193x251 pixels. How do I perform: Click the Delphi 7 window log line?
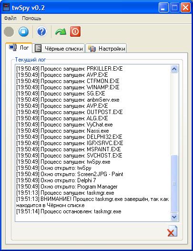(x=56, y=180)
